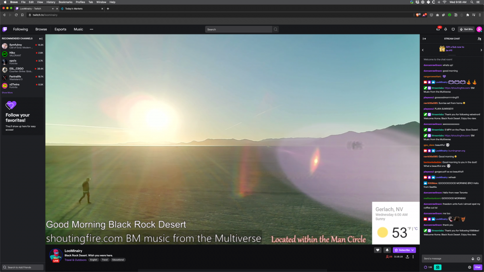Toggle channel notifications bell below video
This screenshot has height=272, width=484.
[387, 250]
